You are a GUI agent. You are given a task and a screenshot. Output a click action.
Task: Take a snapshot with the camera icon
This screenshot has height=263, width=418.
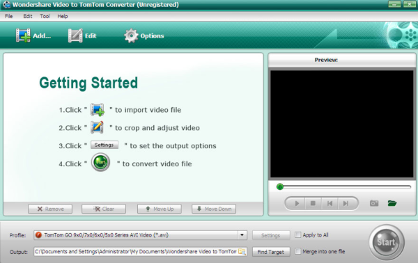[x=374, y=203]
